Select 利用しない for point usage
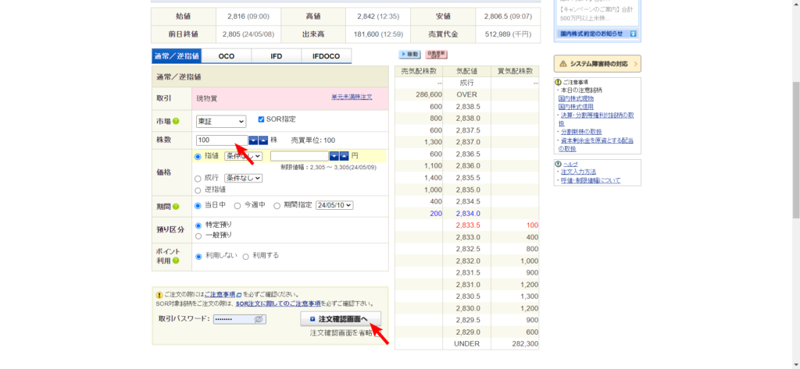800x369 pixels. pyautogui.click(x=198, y=257)
